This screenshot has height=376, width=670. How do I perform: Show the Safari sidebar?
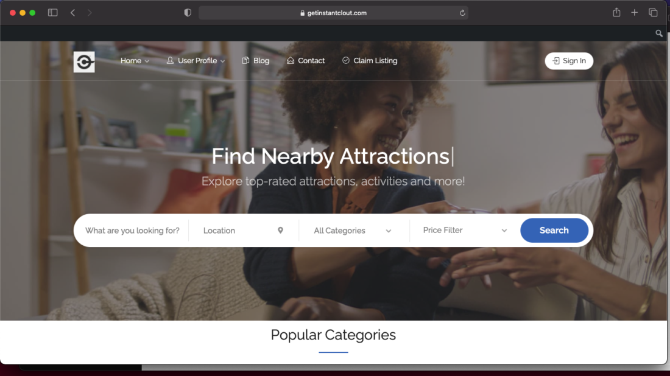pos(52,13)
